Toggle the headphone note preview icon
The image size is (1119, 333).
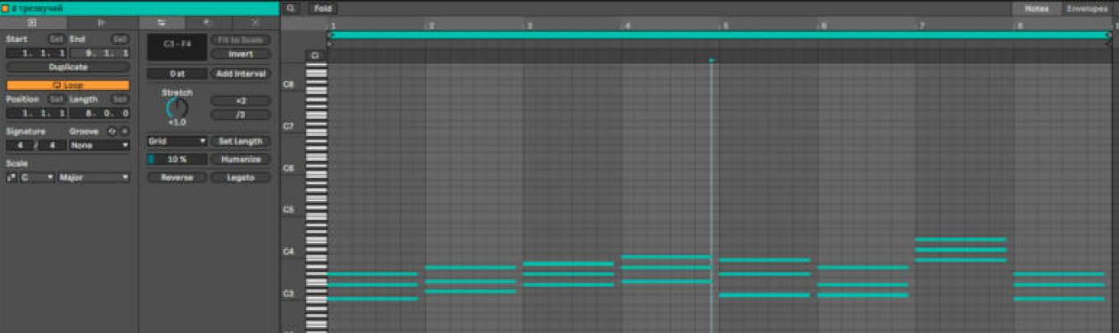pyautogui.click(x=314, y=55)
